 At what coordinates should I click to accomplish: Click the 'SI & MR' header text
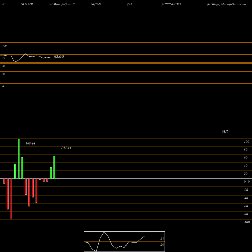click(x=27, y=4)
